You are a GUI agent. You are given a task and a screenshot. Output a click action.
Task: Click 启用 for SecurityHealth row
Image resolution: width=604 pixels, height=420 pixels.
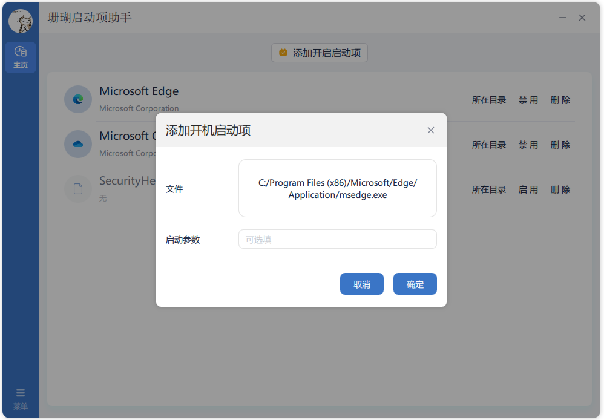528,189
